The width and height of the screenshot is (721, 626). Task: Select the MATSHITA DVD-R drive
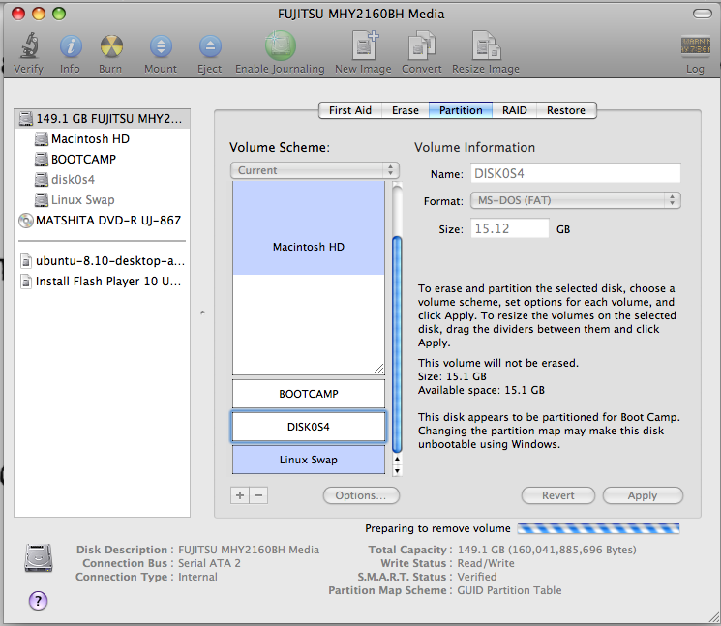pyautogui.click(x=102, y=221)
